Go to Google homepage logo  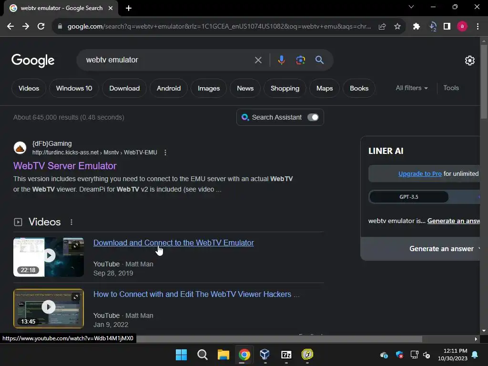(33, 61)
